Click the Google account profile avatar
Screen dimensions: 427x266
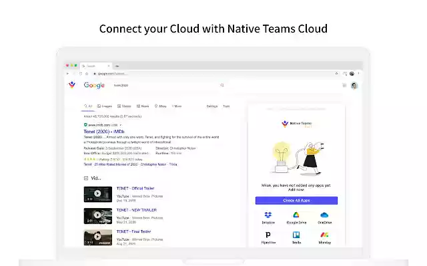point(354,85)
